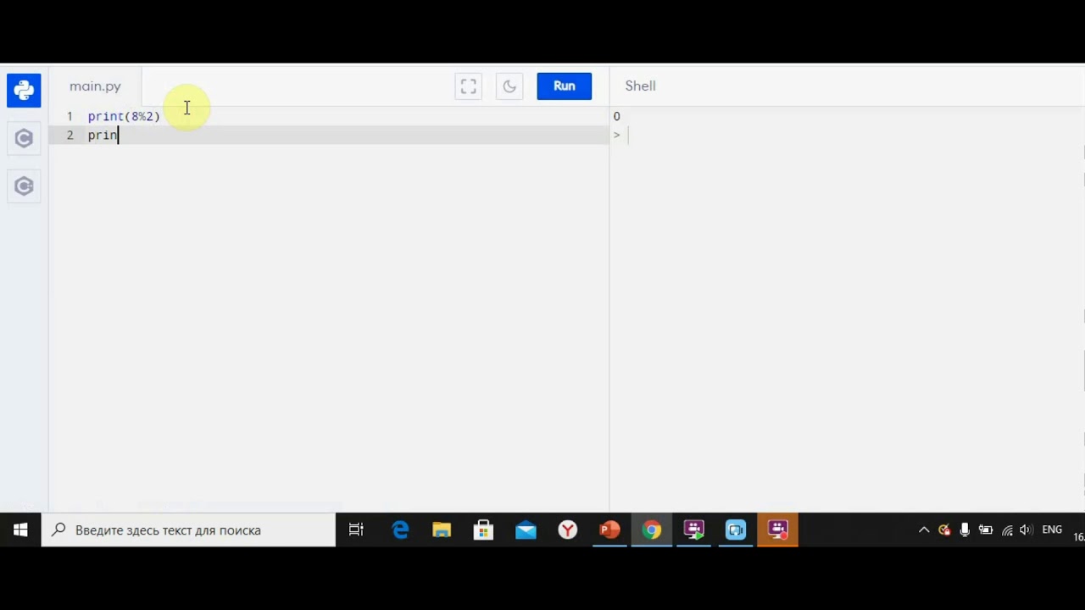Select the Python language icon in sidebar
1085x610 pixels.
(24, 91)
